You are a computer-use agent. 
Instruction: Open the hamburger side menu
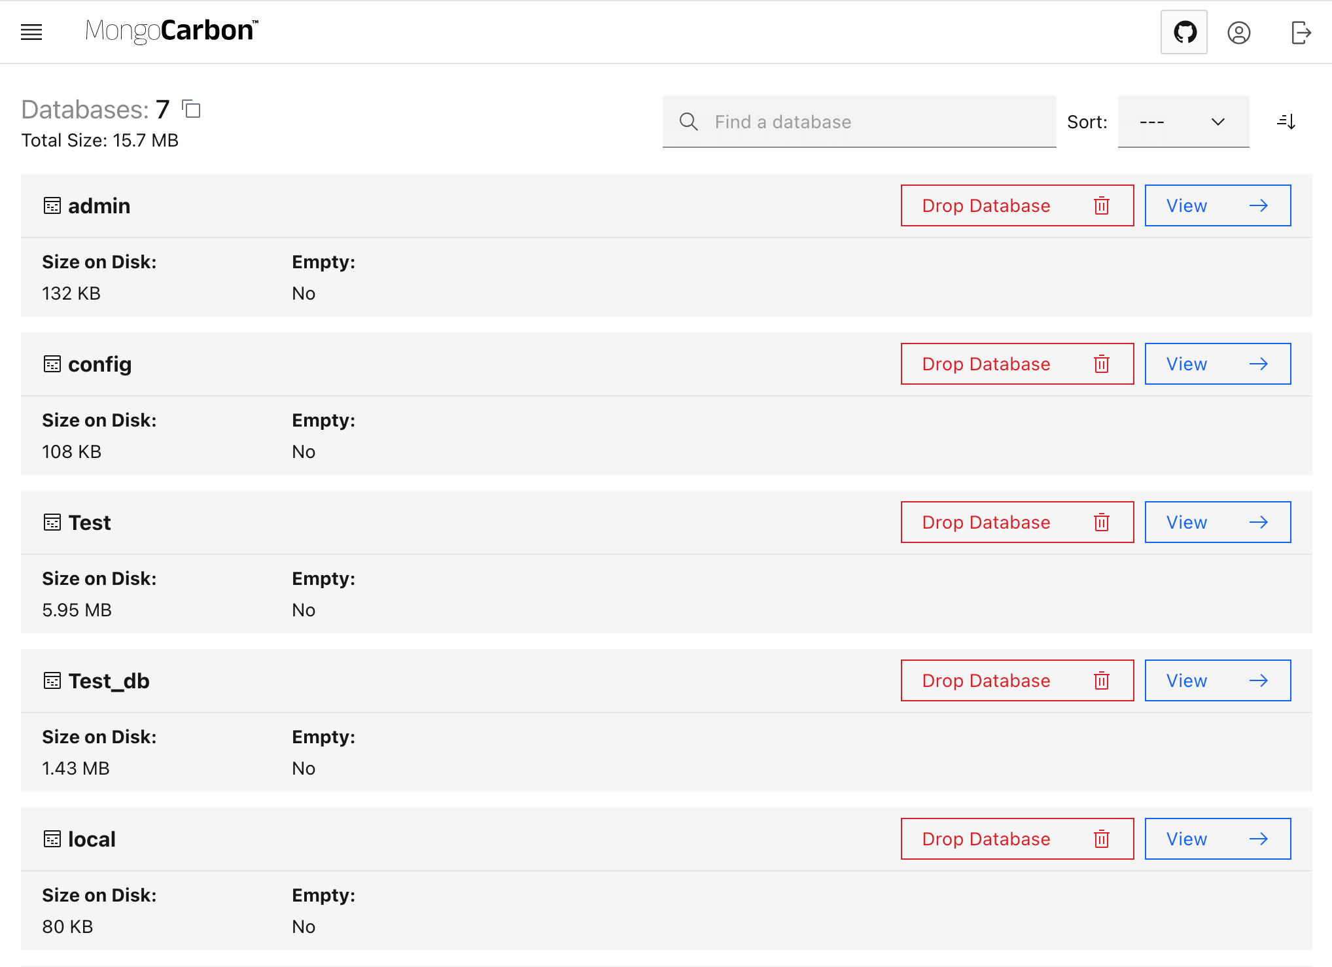[31, 32]
